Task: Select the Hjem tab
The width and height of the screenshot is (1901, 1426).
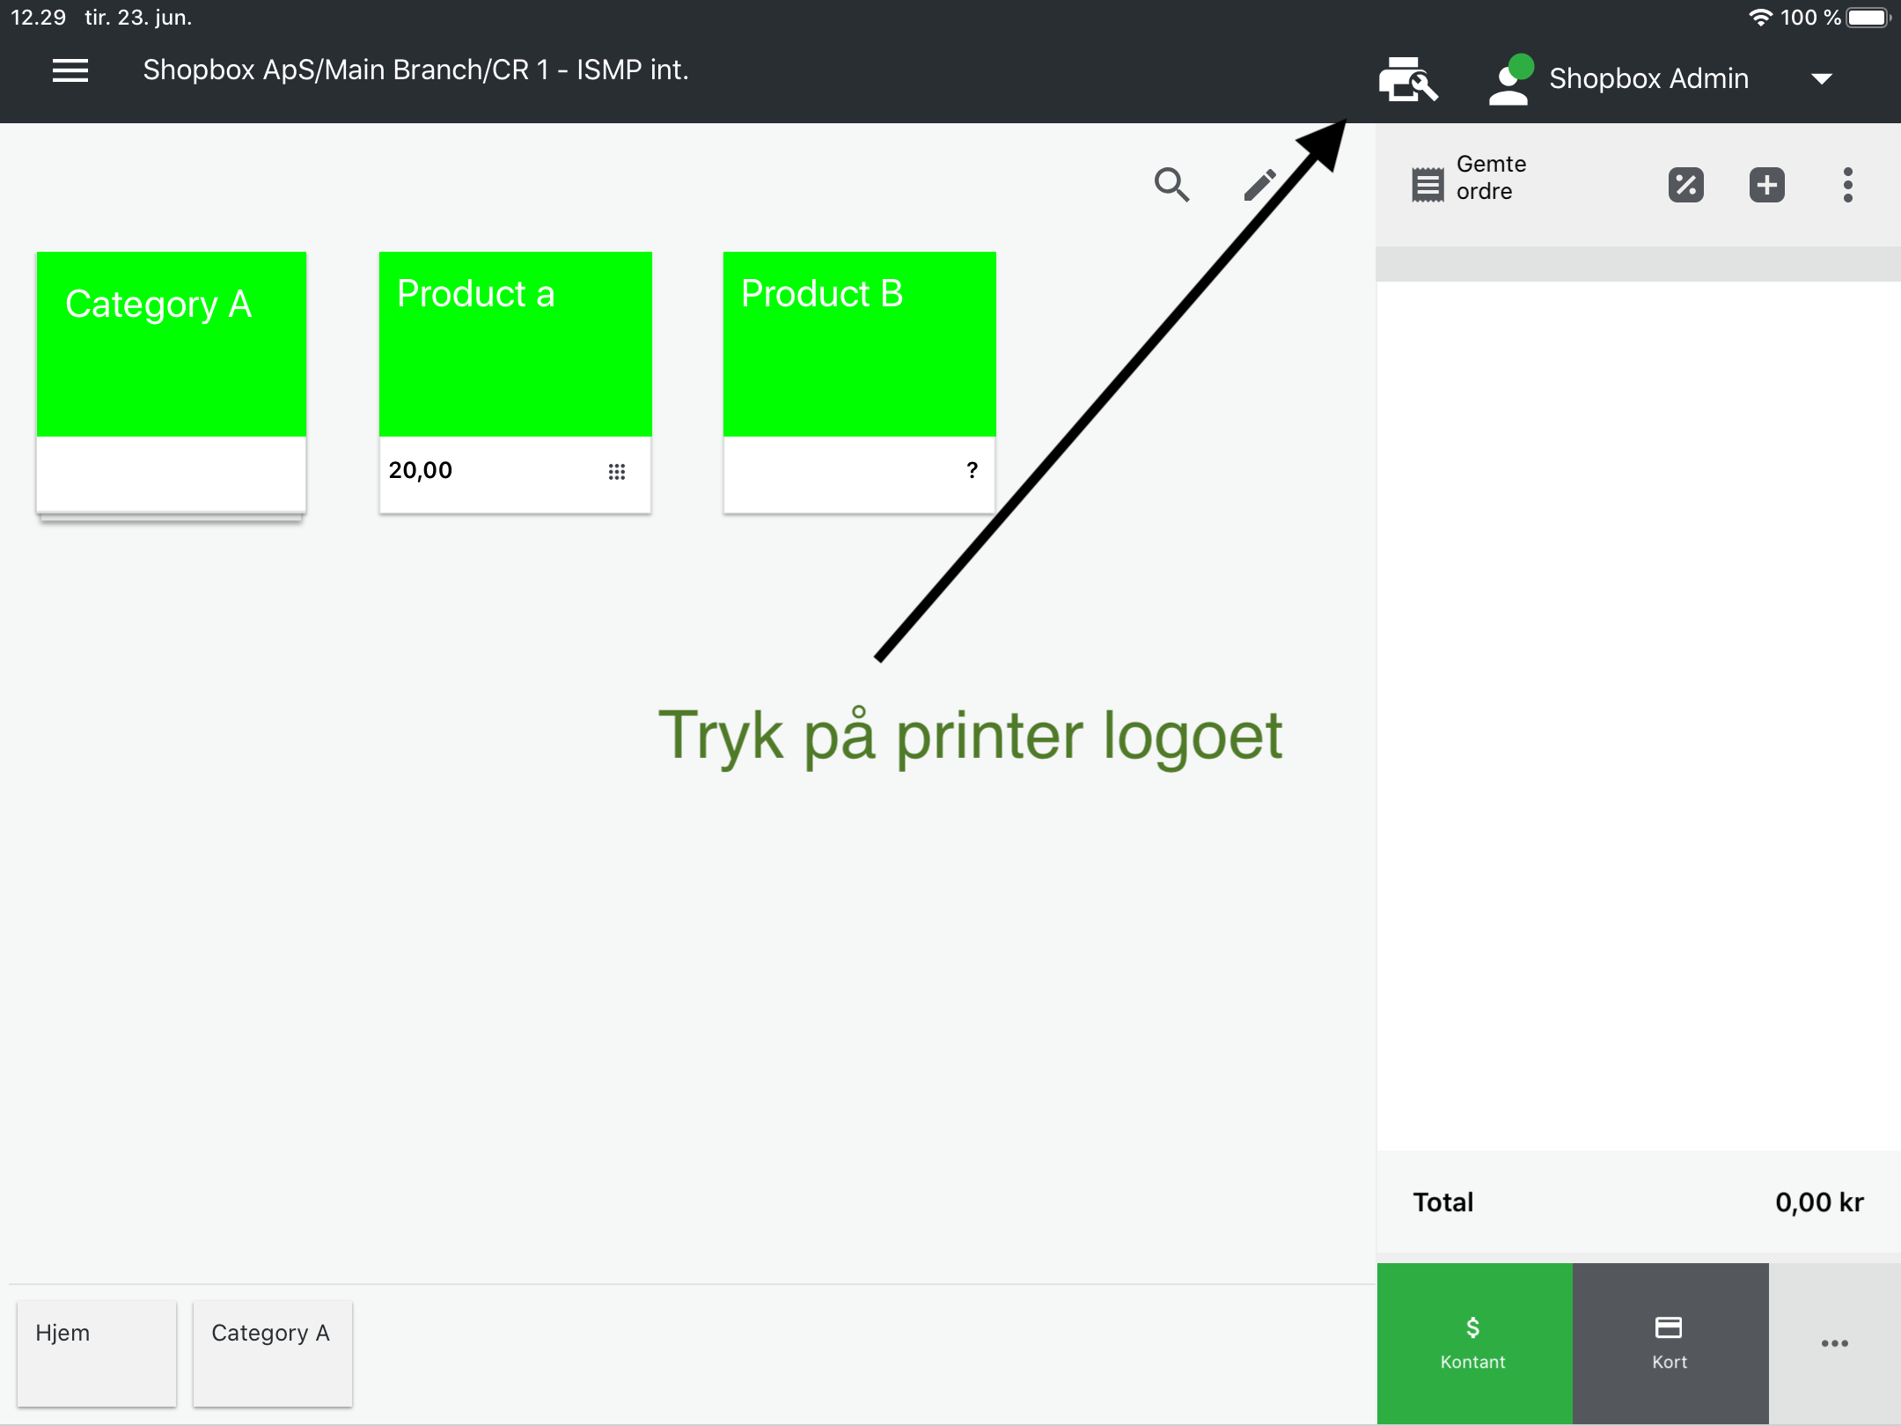Action: pos(97,1354)
